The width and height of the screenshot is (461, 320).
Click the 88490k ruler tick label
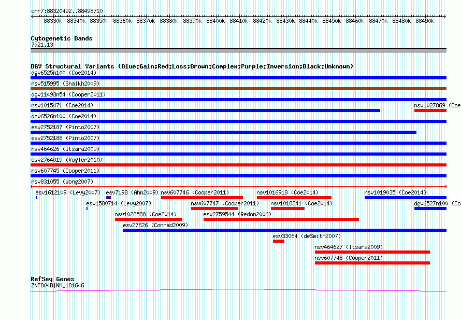pos(425,21)
